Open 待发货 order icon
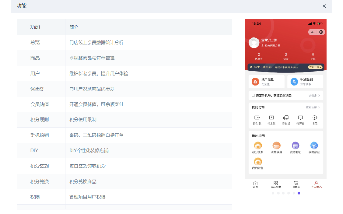 pyautogui.click(x=272, y=118)
